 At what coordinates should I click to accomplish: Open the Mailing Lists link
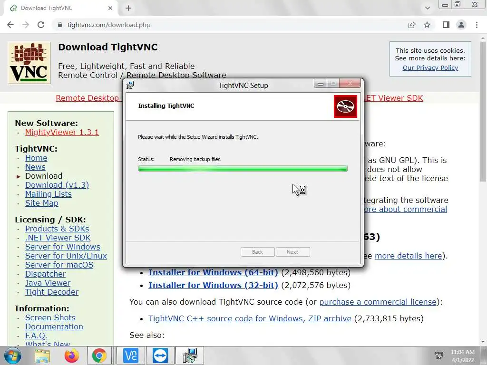coord(49,194)
